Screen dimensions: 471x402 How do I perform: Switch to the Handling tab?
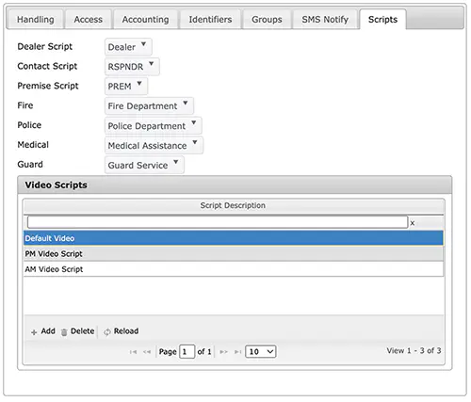point(35,20)
